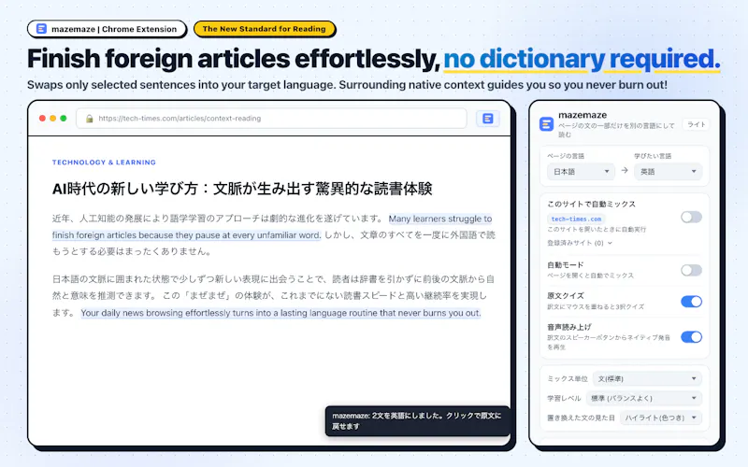Image resolution: width=748 pixels, height=467 pixels.
Task: Click the mazemaze toast notification to restore original
Action: pos(417,421)
